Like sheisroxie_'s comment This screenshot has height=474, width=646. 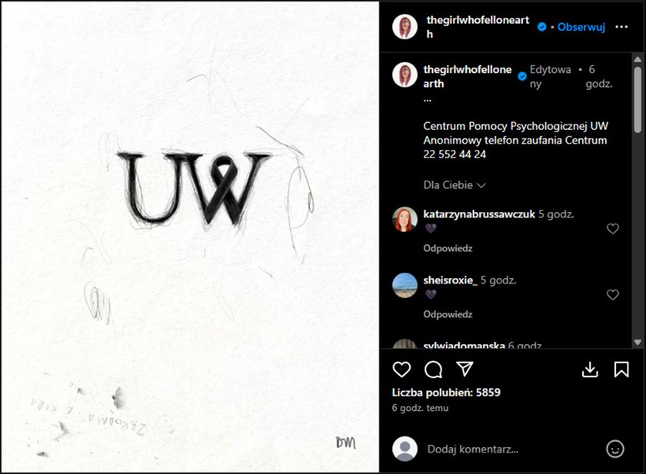[613, 294]
